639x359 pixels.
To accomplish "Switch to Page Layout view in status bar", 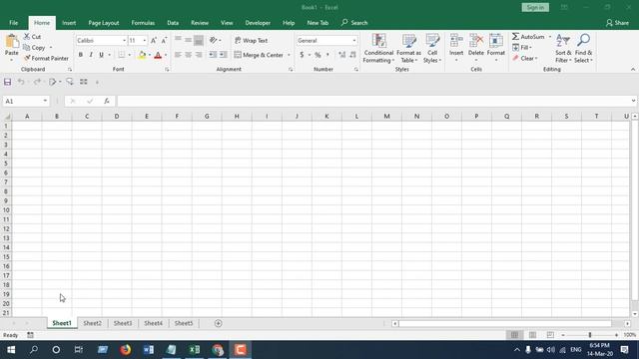I will point(532,335).
